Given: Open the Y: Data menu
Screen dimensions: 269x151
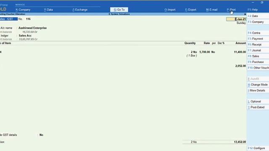Looking at the screenshot, I should click(x=48, y=10).
